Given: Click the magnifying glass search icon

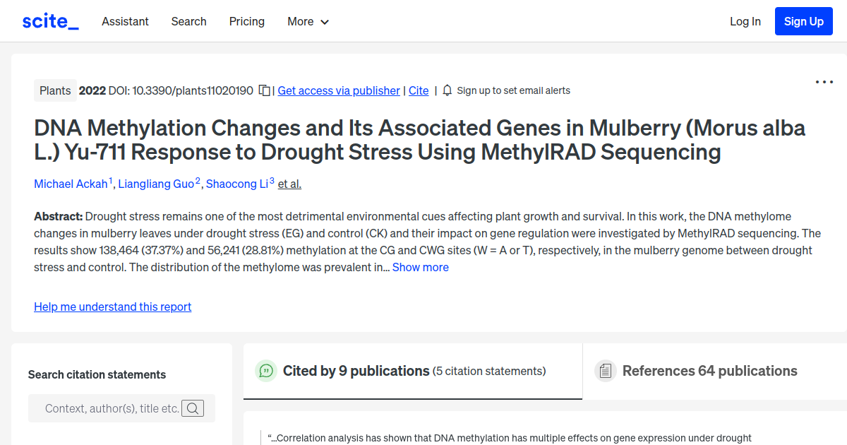Looking at the screenshot, I should pyautogui.click(x=193, y=408).
